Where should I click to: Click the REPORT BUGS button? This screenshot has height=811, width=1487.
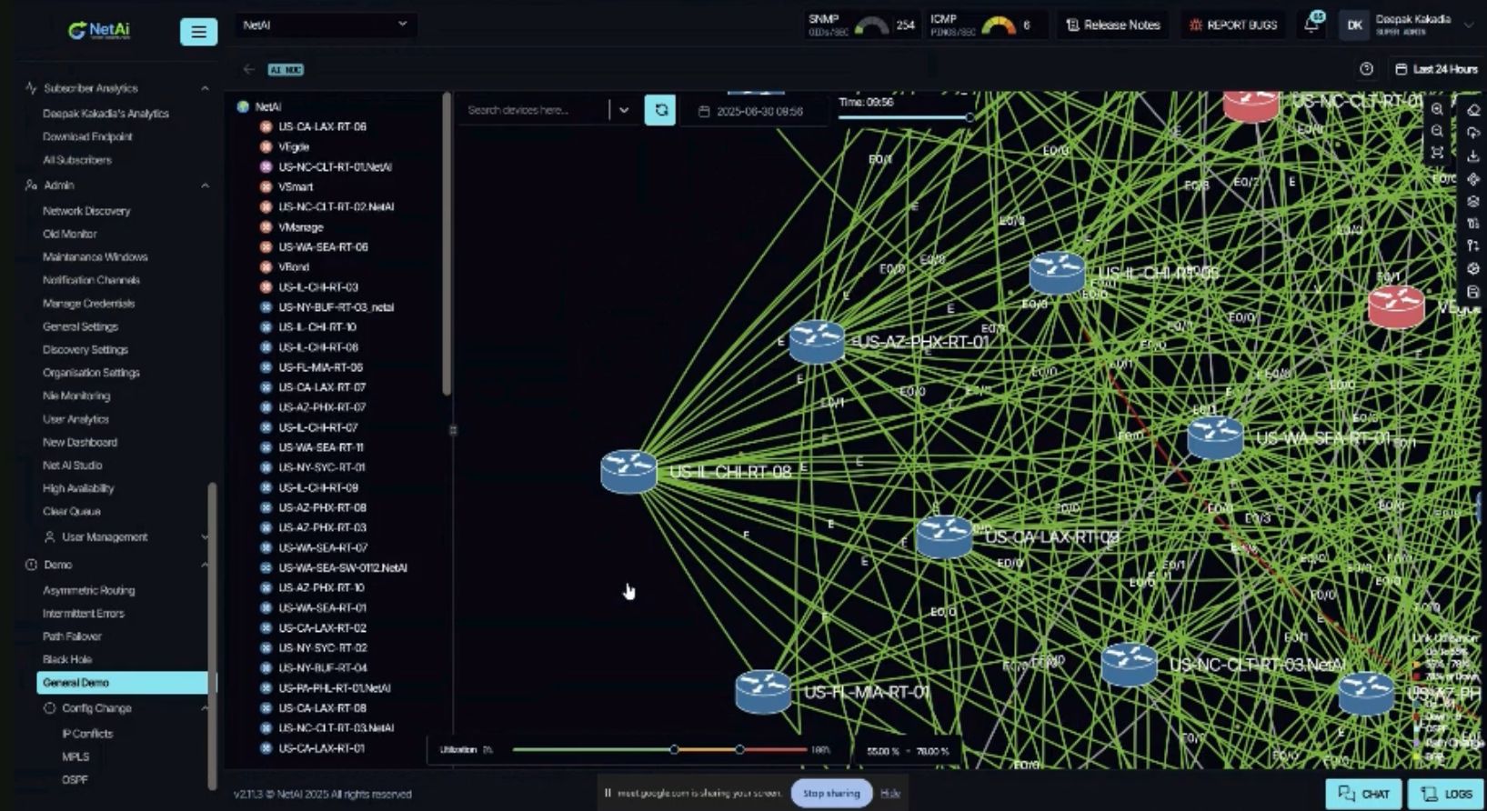pyautogui.click(x=1232, y=25)
